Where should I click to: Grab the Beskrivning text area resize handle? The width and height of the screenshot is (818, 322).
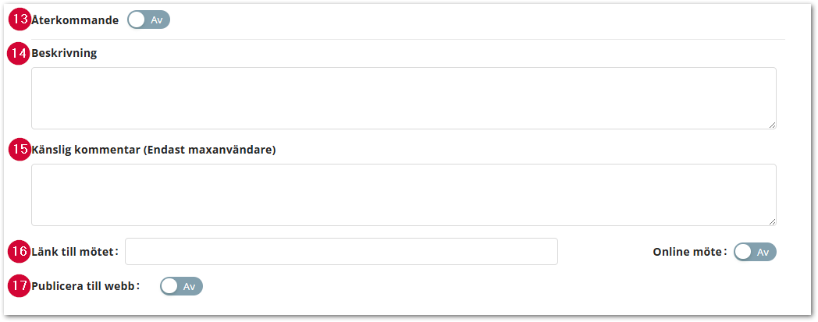pos(772,125)
